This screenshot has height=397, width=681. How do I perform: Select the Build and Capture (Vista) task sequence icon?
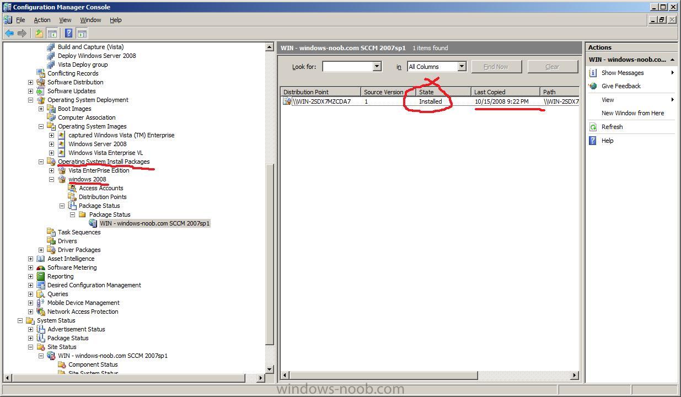click(51, 47)
